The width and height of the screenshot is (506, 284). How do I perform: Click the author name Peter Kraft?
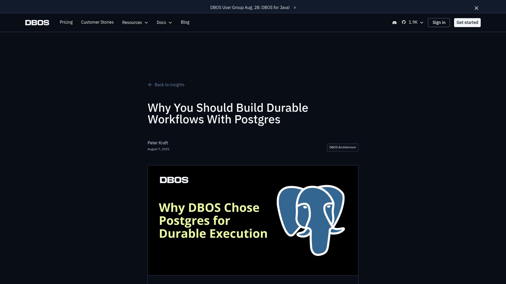point(158,143)
